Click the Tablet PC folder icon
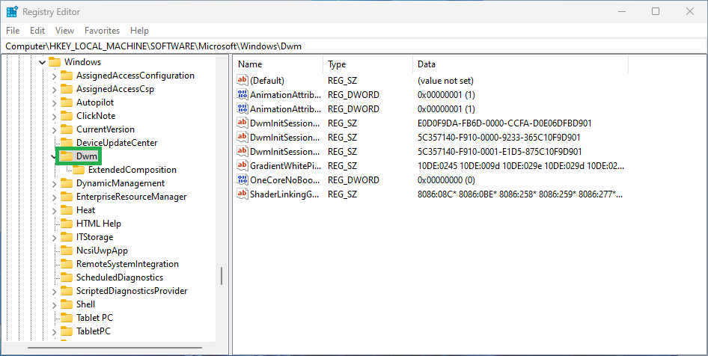This screenshot has width=708, height=356. click(67, 318)
